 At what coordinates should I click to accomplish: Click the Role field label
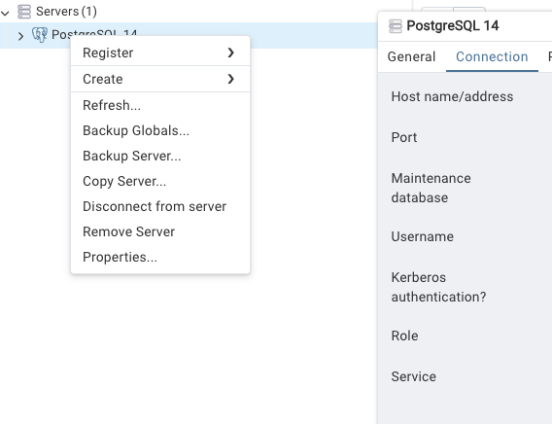(404, 336)
